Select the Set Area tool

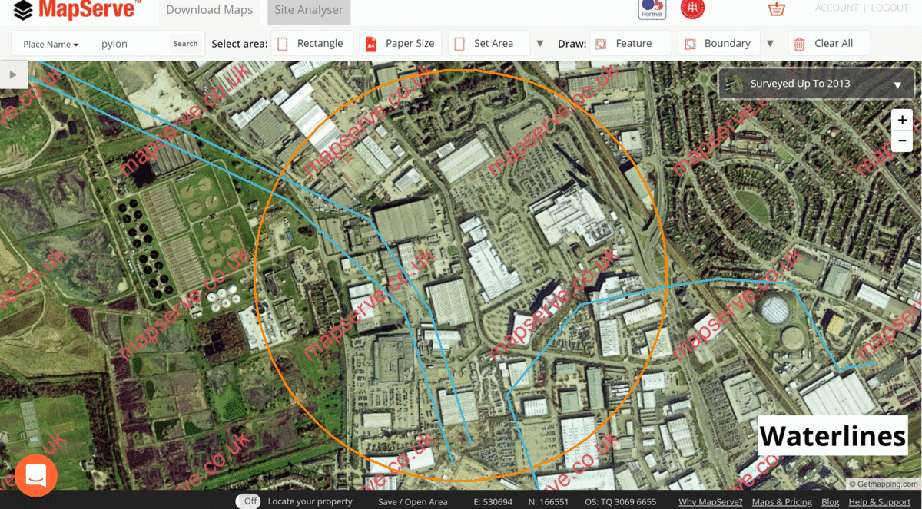pyautogui.click(x=489, y=43)
